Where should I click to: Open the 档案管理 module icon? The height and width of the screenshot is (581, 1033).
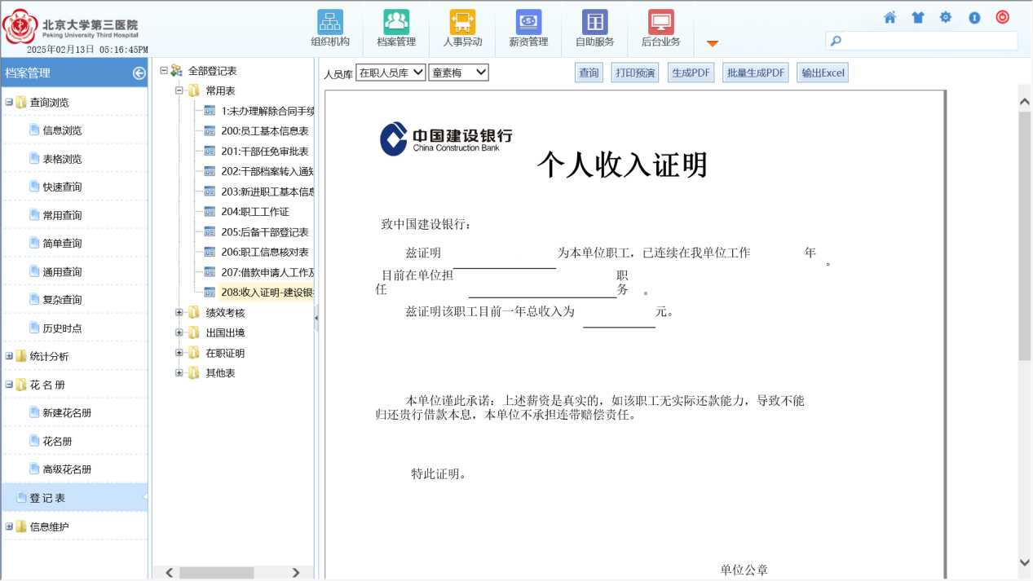[x=396, y=22]
